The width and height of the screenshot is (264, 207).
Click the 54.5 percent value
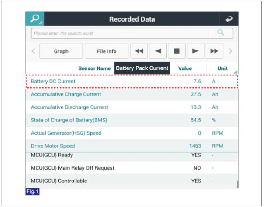click(196, 120)
